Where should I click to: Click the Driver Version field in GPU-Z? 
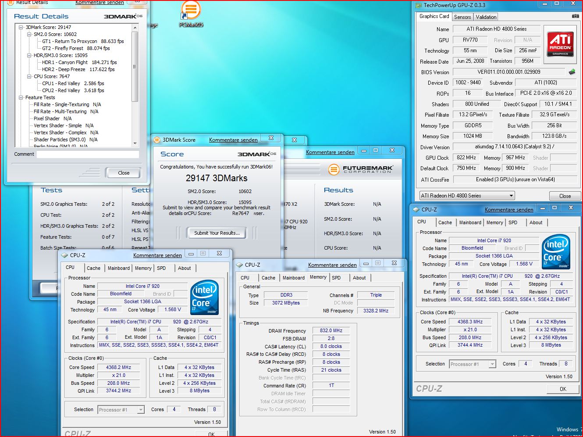point(515,147)
